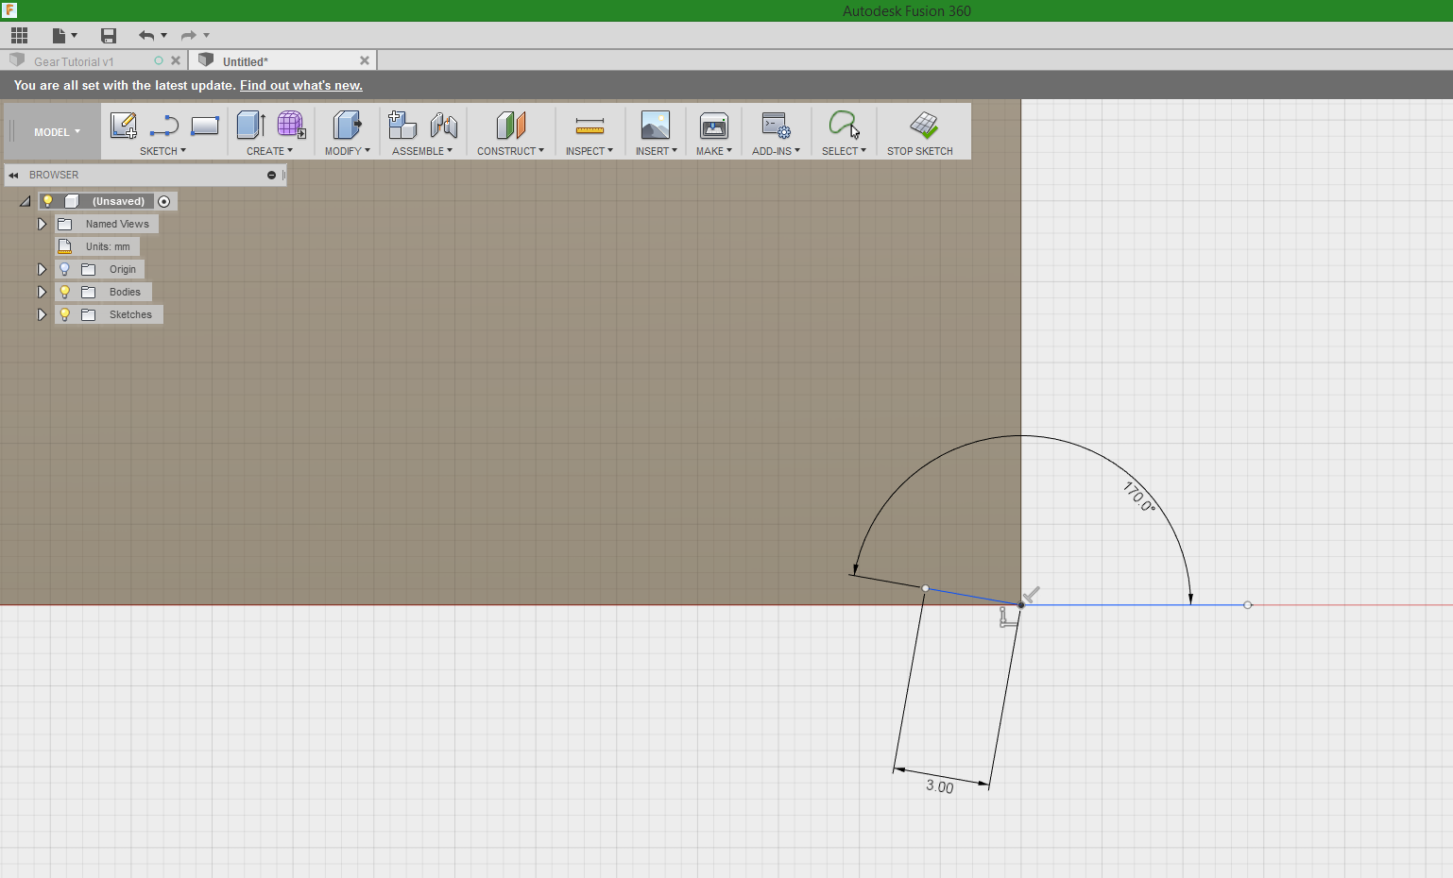Image resolution: width=1453 pixels, height=878 pixels.
Task: Click the 3D Print make icon
Action: [x=713, y=125]
